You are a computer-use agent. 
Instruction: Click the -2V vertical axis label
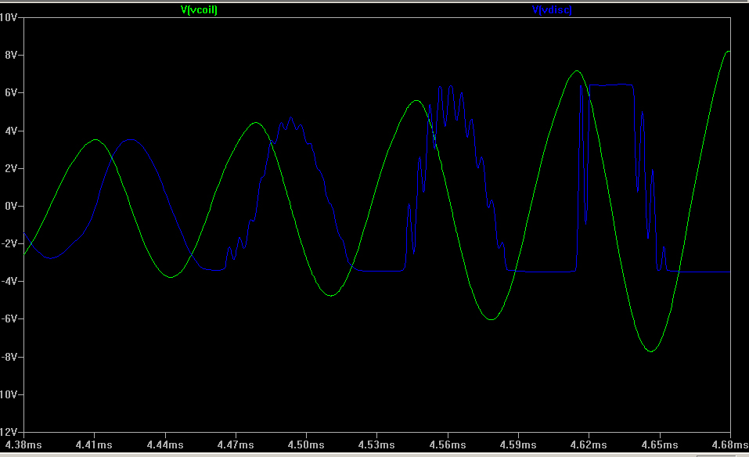(9, 243)
